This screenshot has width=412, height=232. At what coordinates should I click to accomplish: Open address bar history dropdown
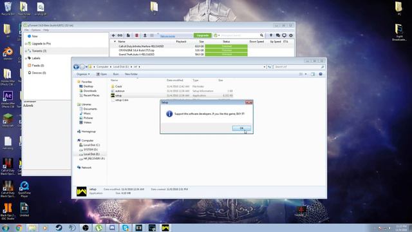265,67
